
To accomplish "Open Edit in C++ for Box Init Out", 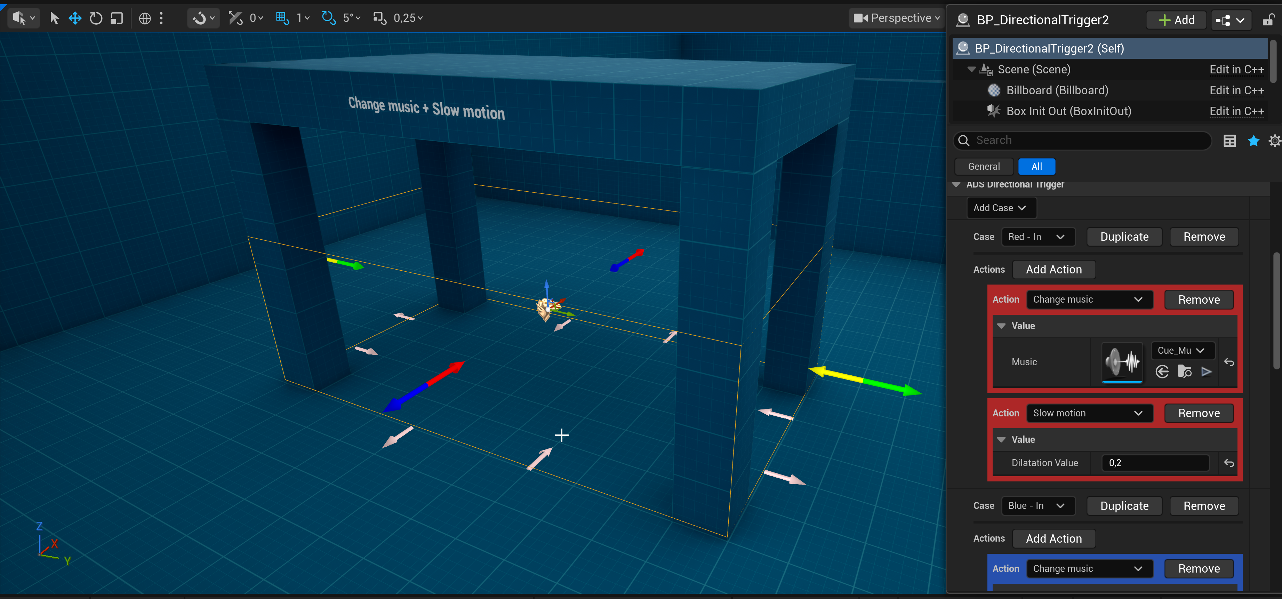I will (1236, 111).
